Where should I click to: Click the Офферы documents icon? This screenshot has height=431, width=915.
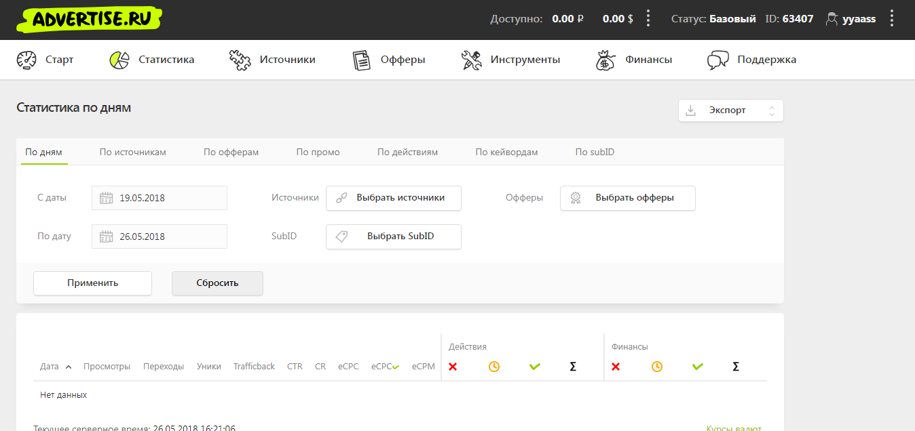click(x=362, y=60)
